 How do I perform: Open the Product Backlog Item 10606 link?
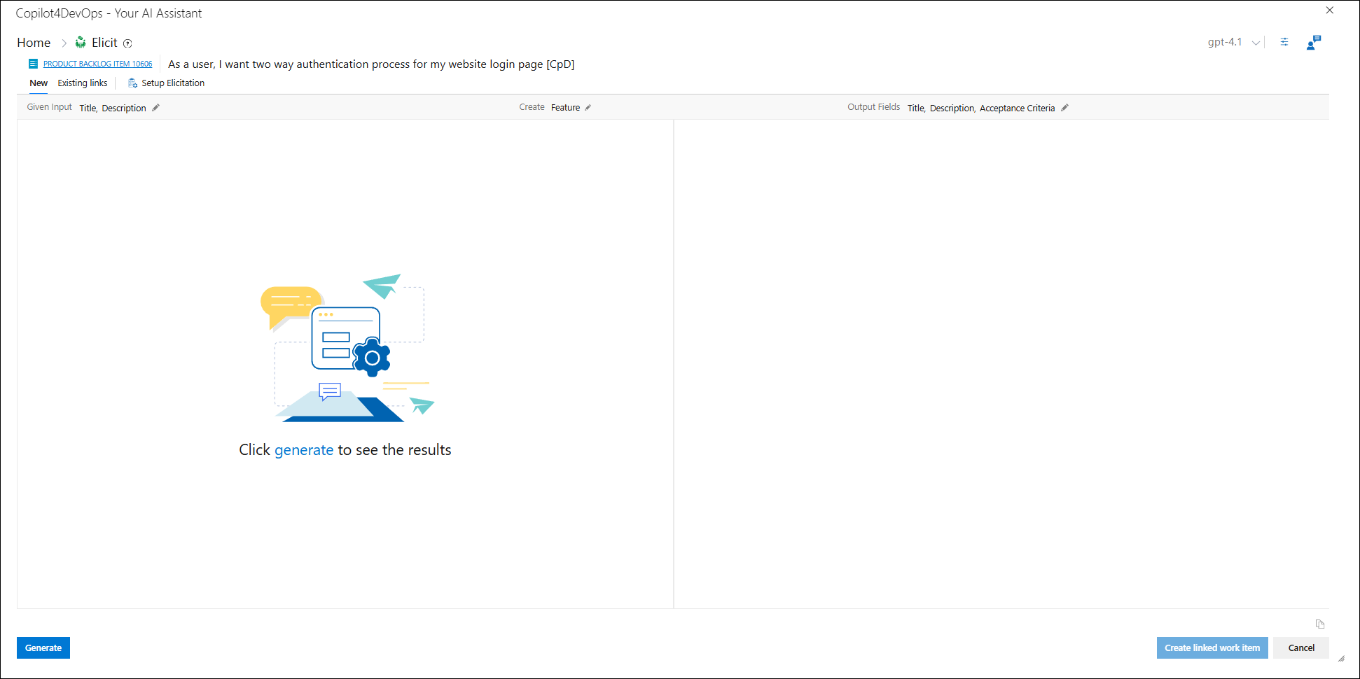[97, 64]
